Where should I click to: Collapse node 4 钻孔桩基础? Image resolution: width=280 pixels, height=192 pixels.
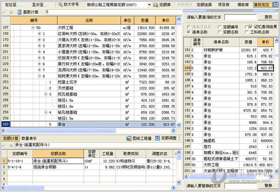pyautogui.click(x=46, y=112)
